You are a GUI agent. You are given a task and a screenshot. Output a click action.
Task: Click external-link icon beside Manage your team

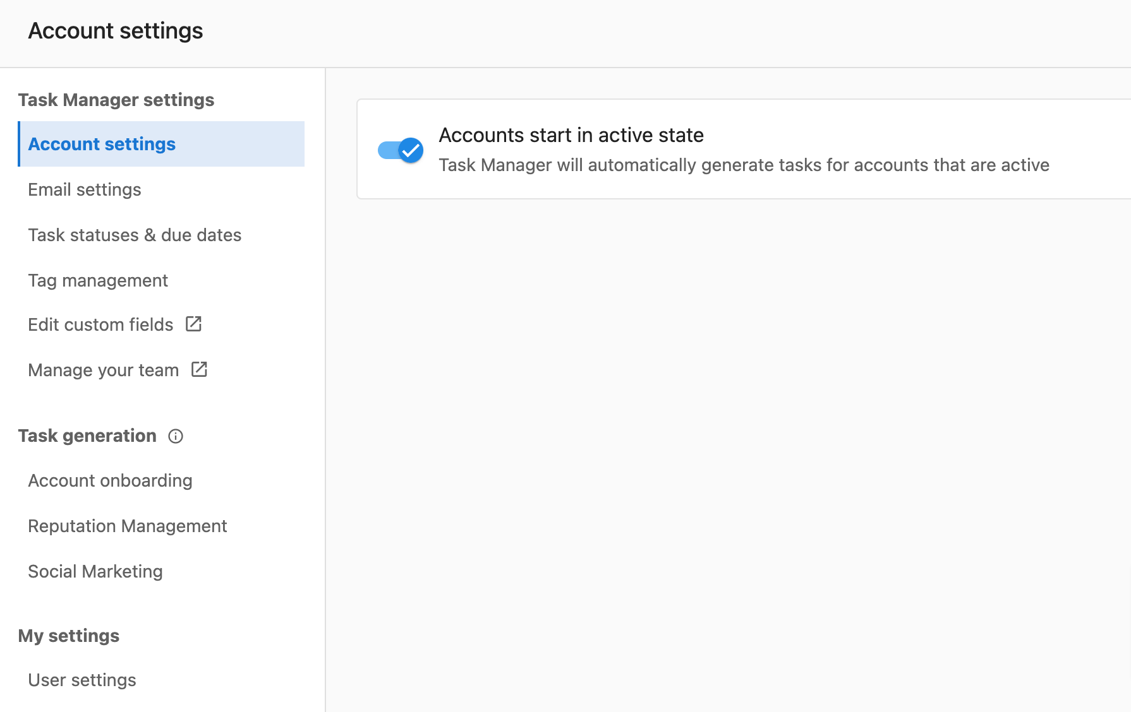click(x=199, y=369)
